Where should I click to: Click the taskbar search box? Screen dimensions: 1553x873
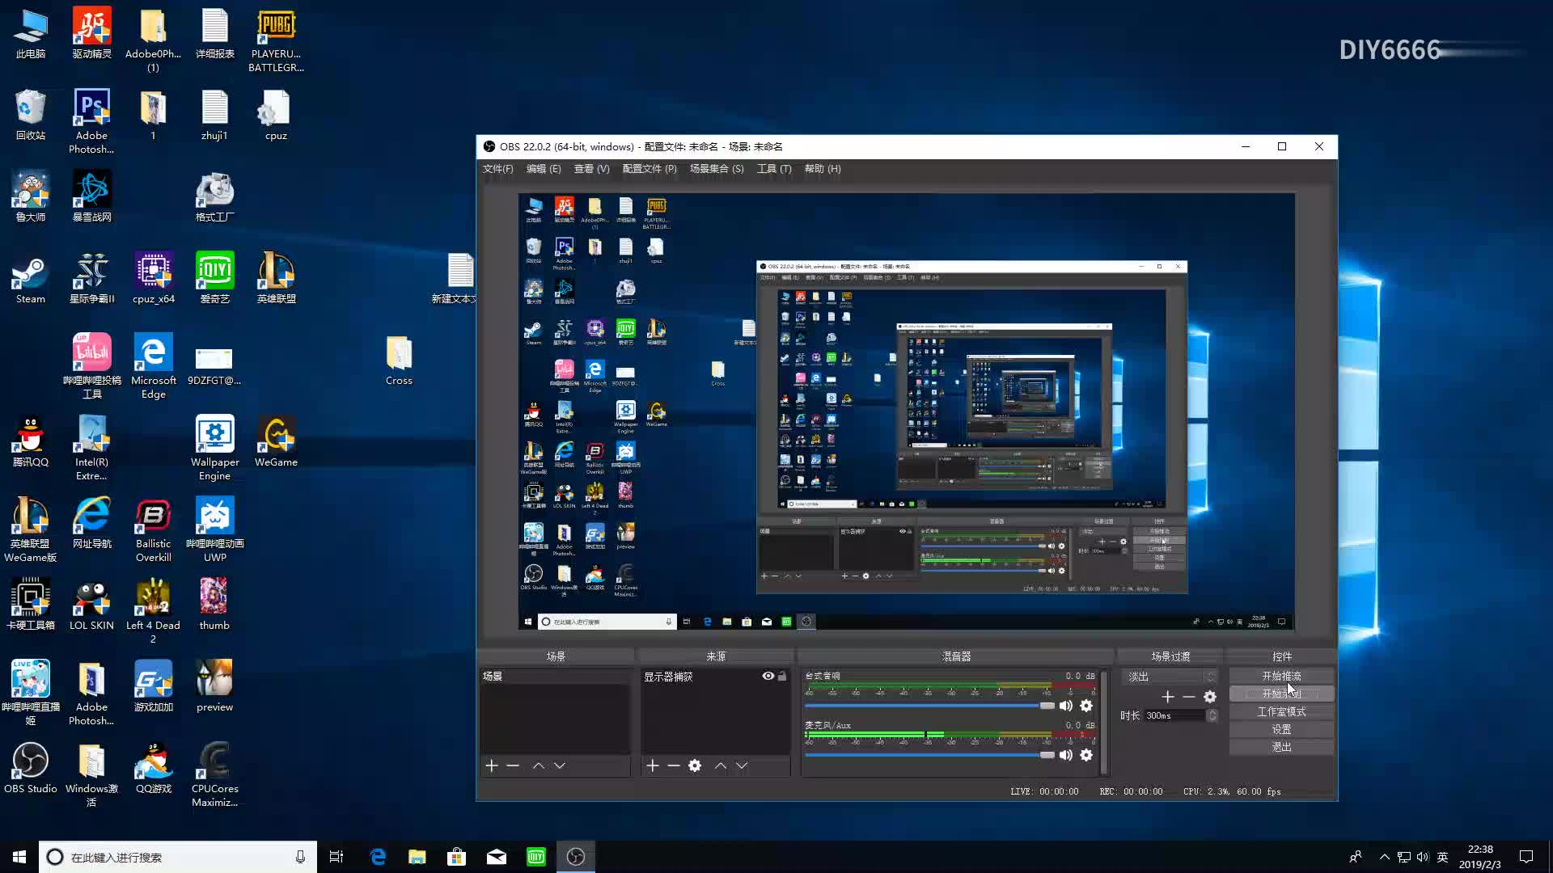[x=176, y=857]
